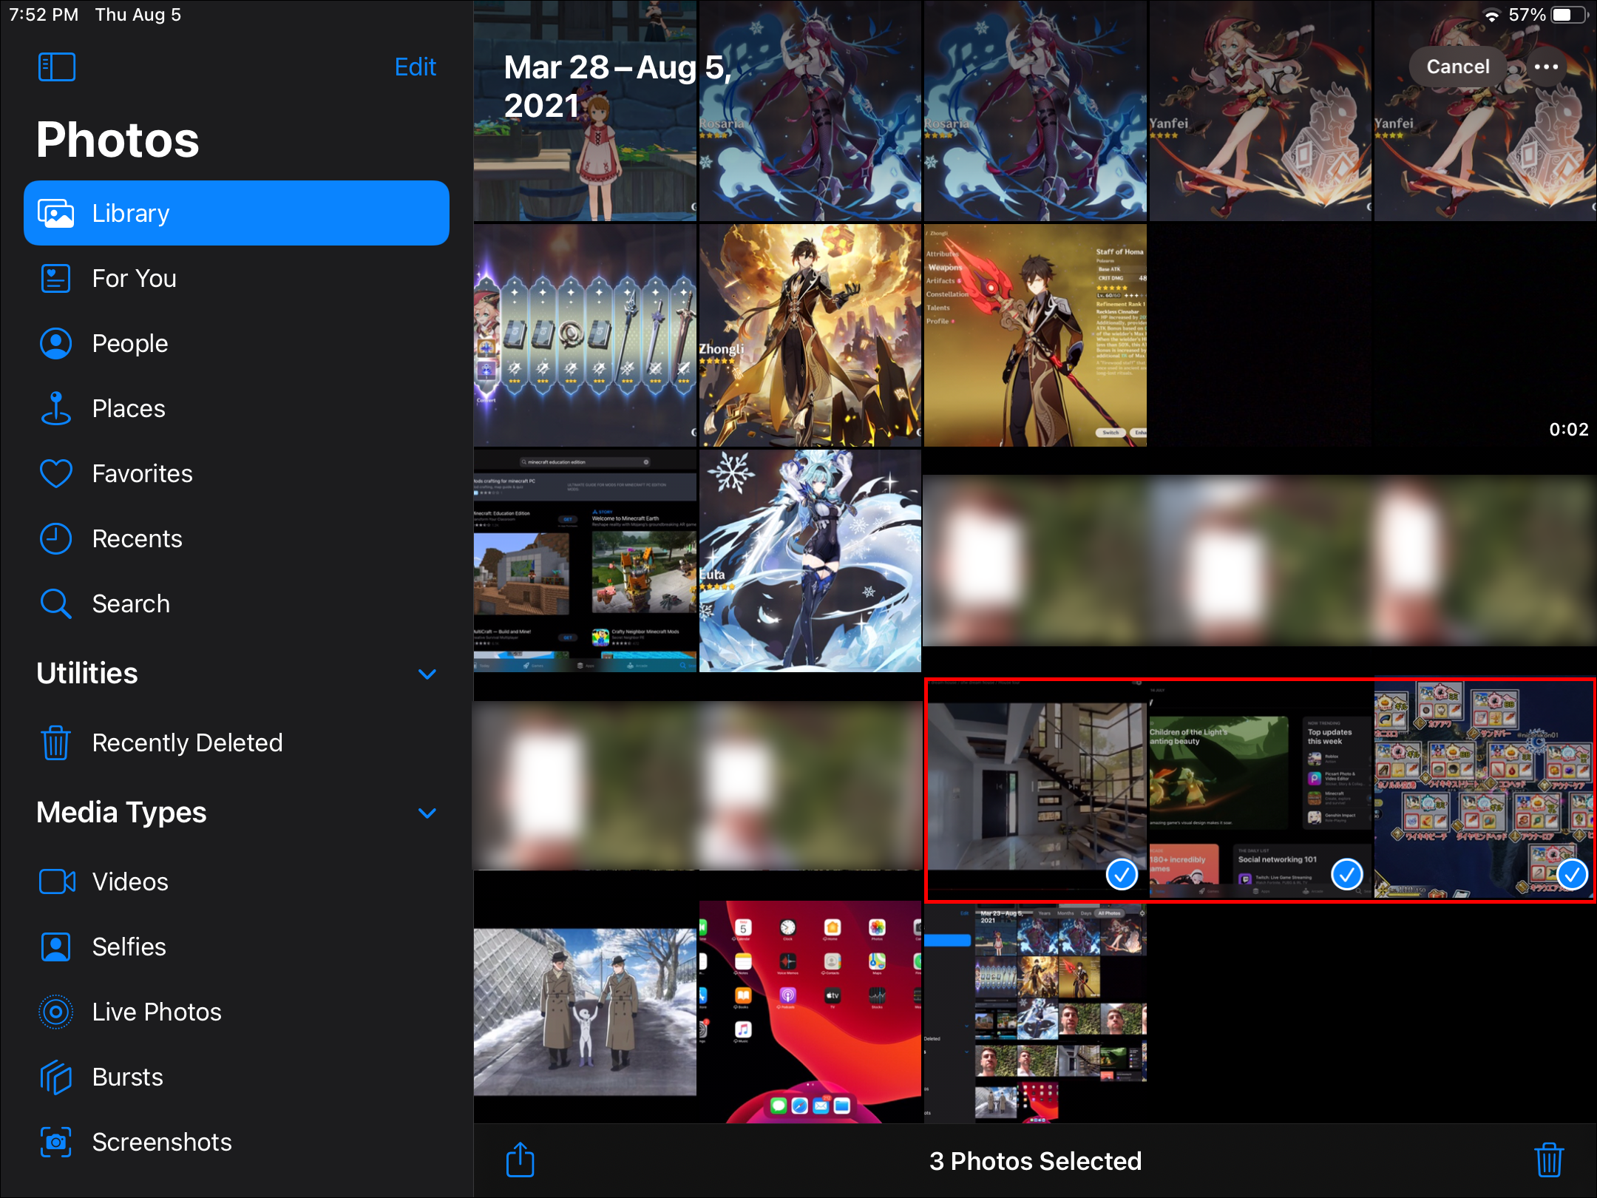
Task: Go to the For You section
Action: pos(134,278)
